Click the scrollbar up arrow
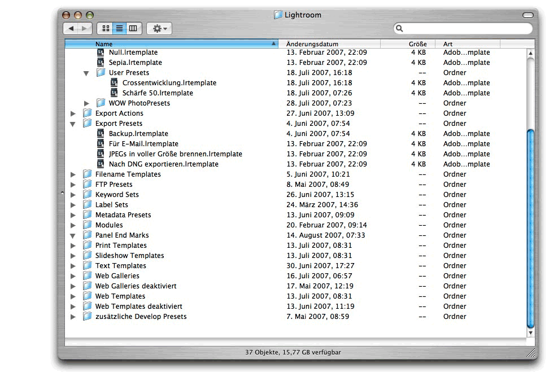Screen dimensions: 549x372 530,53
